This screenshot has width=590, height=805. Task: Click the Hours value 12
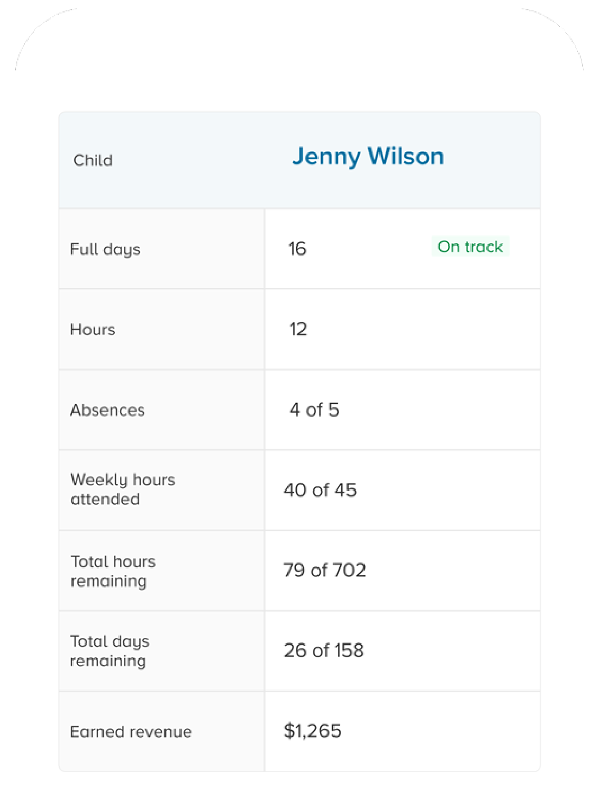pos(298,329)
